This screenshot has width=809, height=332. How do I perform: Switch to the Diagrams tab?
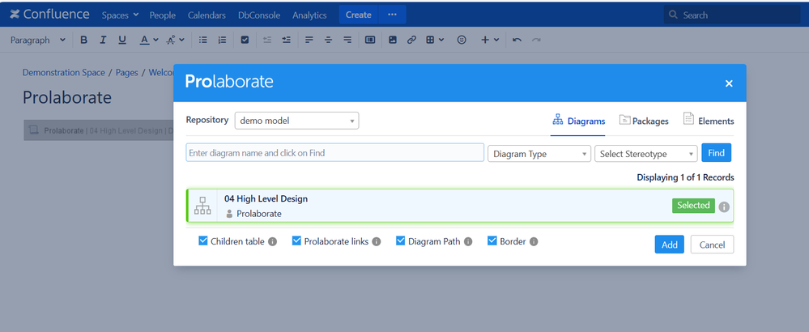[578, 121]
